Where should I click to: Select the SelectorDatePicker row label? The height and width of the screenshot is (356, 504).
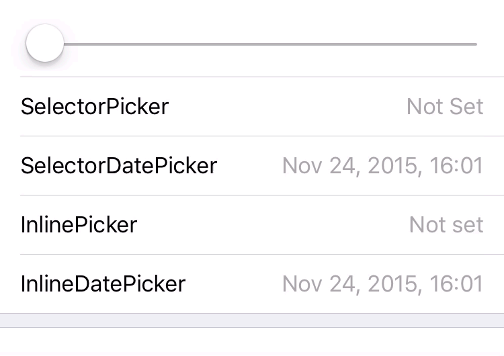click(119, 165)
